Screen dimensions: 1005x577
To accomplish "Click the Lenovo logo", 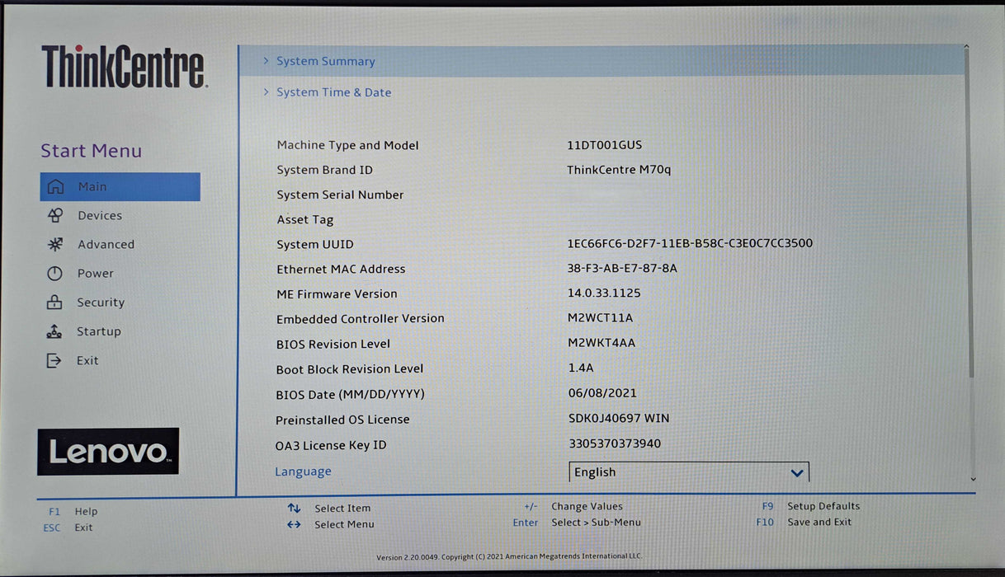I will (108, 452).
